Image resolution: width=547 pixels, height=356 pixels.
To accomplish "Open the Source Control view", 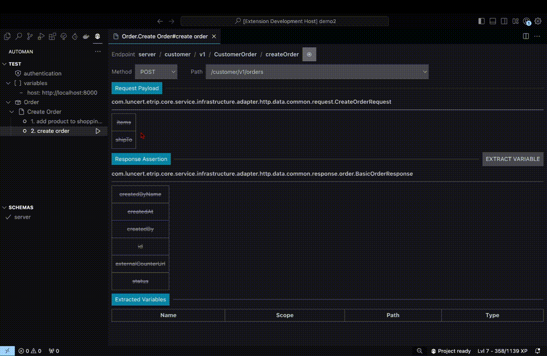I will pyautogui.click(x=29, y=36).
